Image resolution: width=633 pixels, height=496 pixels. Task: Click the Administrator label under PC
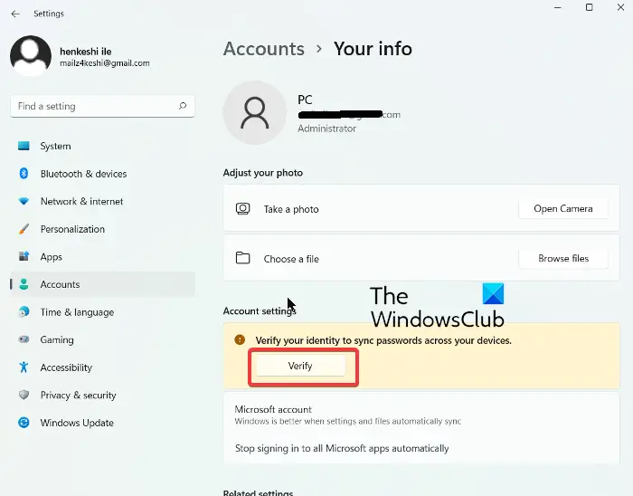pyautogui.click(x=327, y=129)
